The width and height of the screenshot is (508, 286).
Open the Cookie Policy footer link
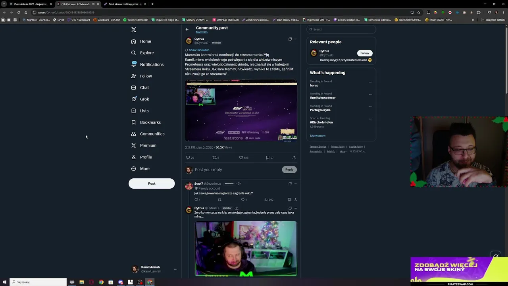coord(356,147)
